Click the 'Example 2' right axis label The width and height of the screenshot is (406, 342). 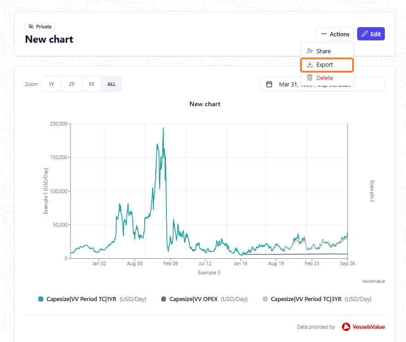[x=372, y=191]
